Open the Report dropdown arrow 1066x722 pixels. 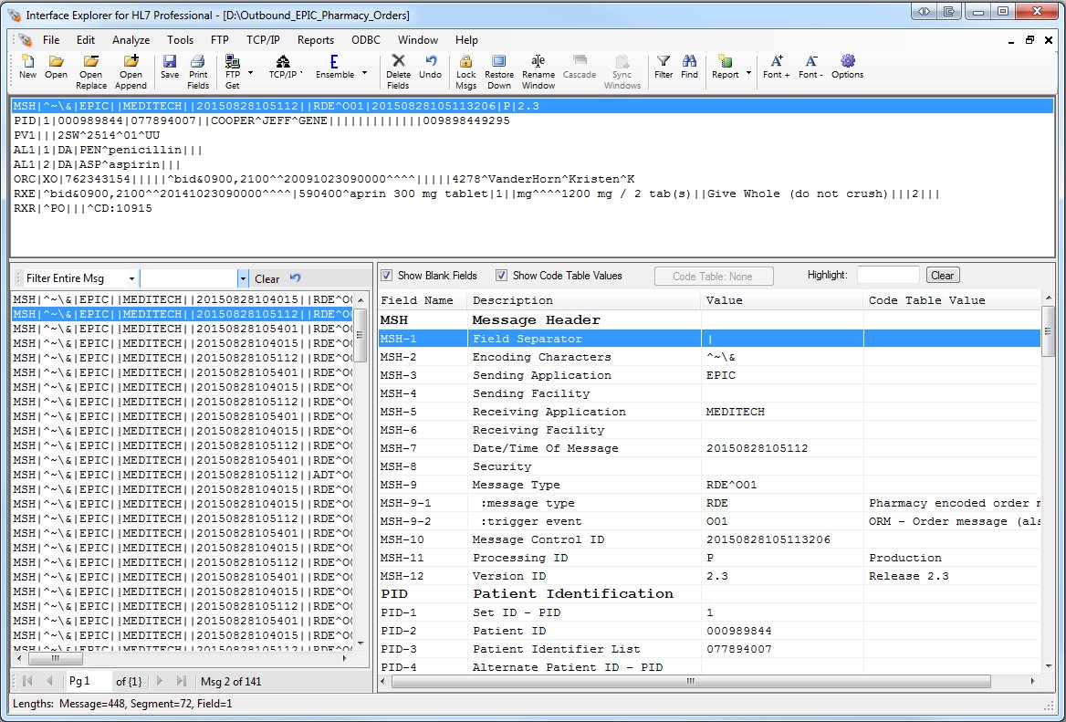pyautogui.click(x=748, y=73)
